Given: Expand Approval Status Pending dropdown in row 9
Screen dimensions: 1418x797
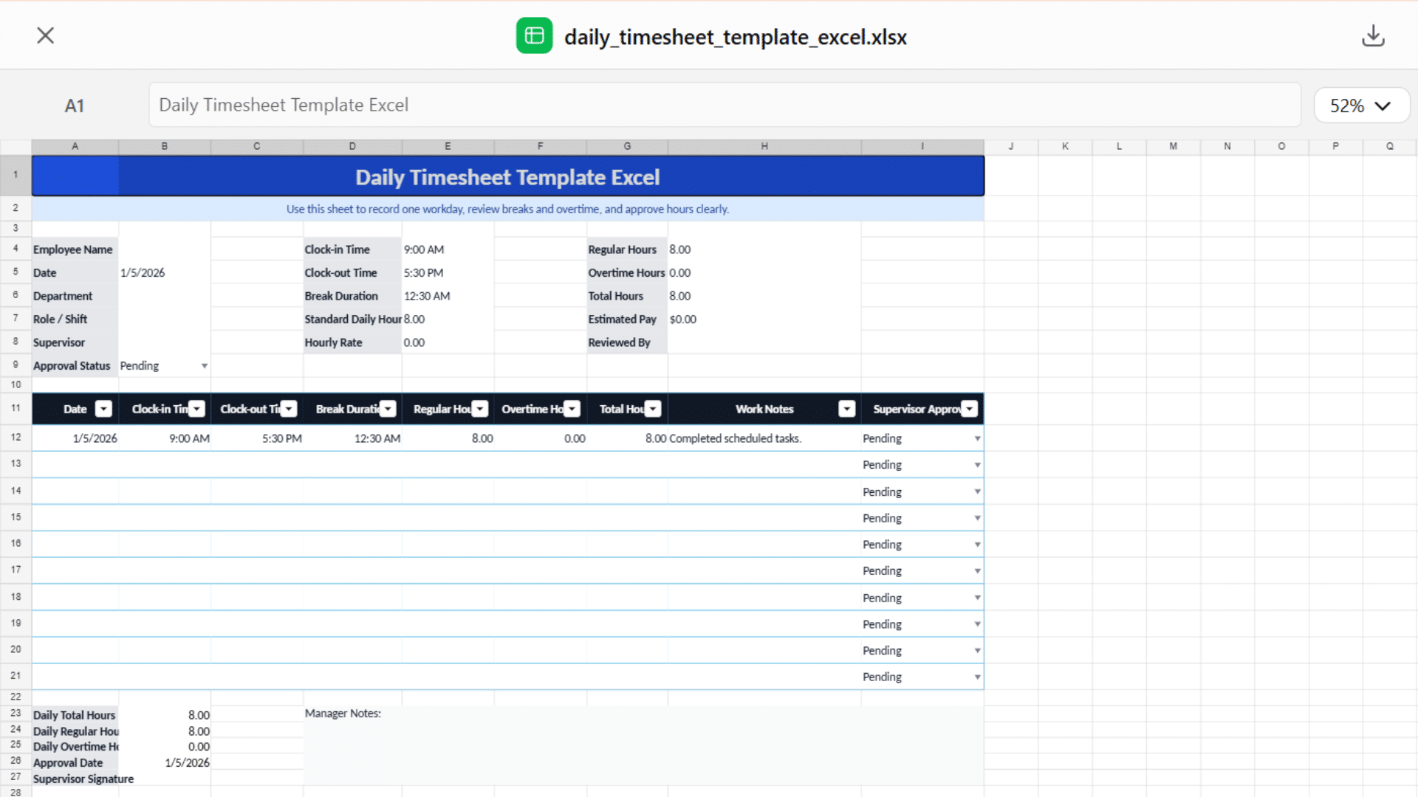Looking at the screenshot, I should click(x=205, y=366).
